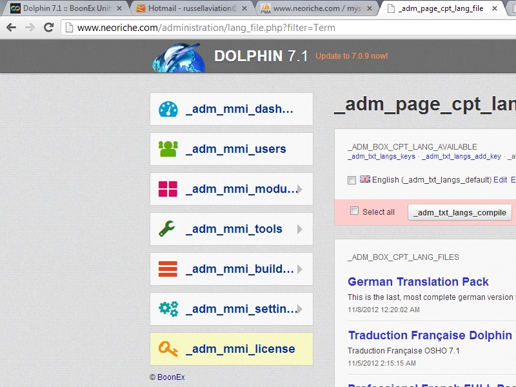Click the dashboard speedometer icon
This screenshot has width=516, height=387.
pos(168,109)
